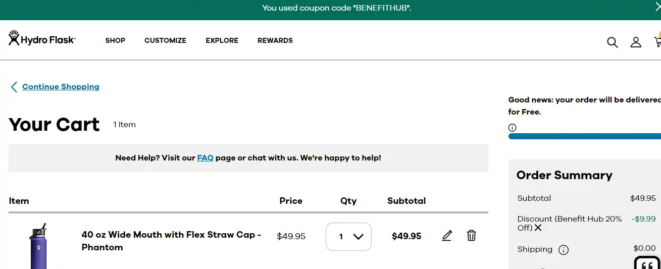This screenshot has height=269, width=661.
Task: Visit the FAQ page link
Action: coord(205,158)
